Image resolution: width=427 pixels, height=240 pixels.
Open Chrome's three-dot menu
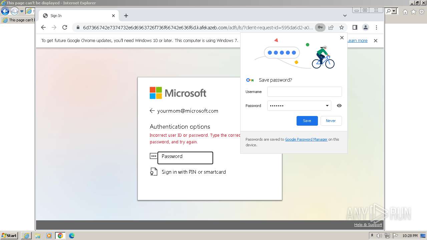point(376,27)
